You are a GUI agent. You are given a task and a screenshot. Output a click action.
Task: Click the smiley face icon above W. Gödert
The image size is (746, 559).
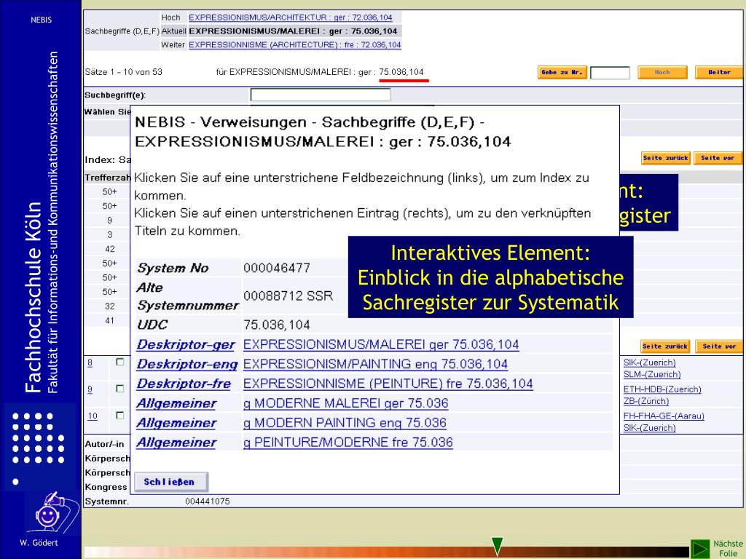point(48,514)
